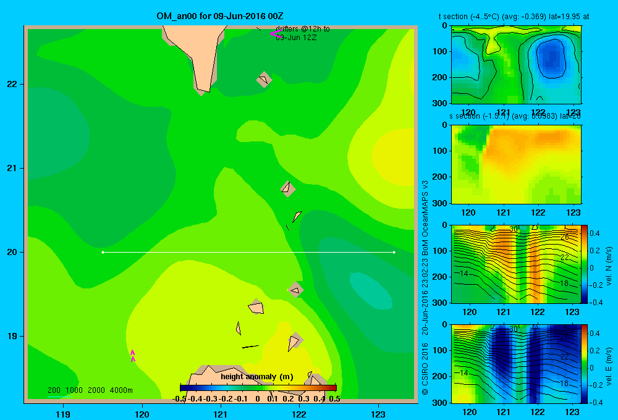Open the eastward velocity section plot

coord(516,364)
